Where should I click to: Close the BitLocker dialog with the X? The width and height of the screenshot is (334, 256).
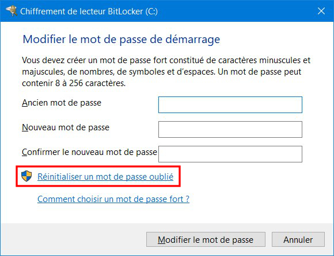click(x=321, y=11)
